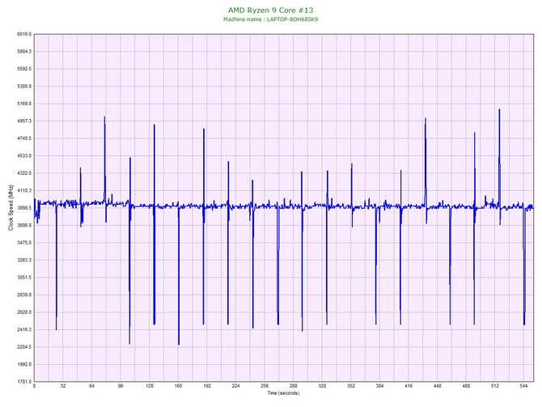Click the 0 mark on time axis
This screenshot has height=407, width=542.
click(x=34, y=387)
